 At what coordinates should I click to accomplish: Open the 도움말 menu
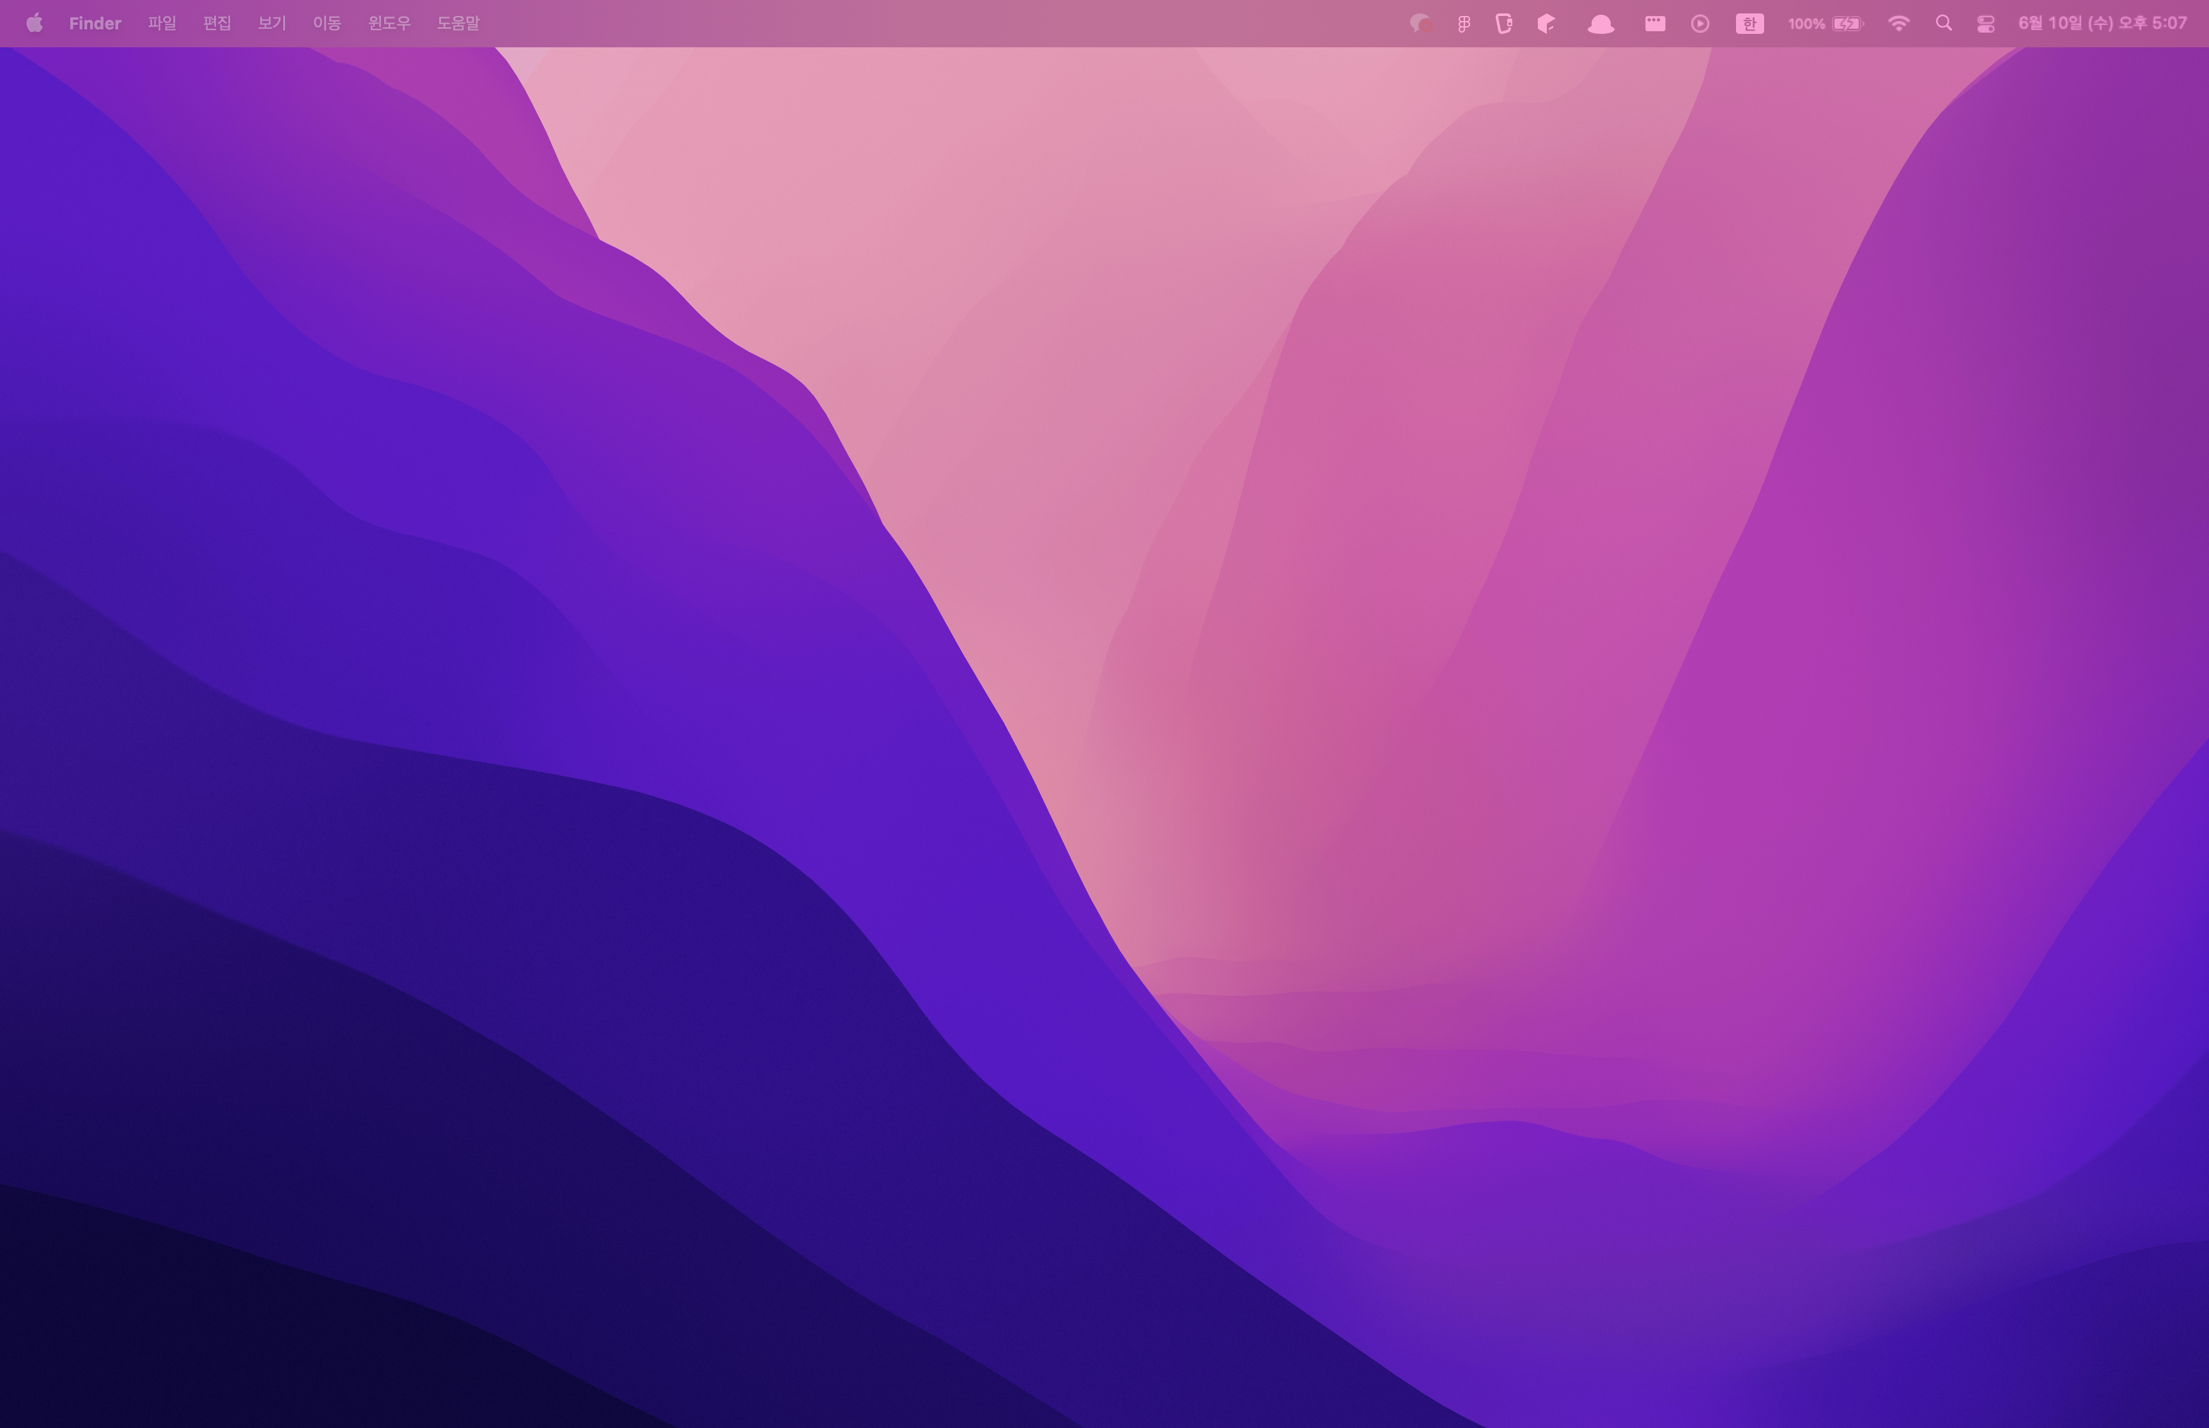pyautogui.click(x=458, y=23)
